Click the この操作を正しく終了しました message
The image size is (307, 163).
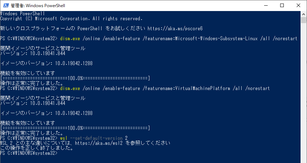coord(37,148)
